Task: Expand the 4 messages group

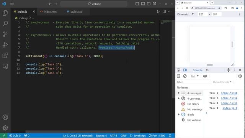Action: [x=179, y=93]
